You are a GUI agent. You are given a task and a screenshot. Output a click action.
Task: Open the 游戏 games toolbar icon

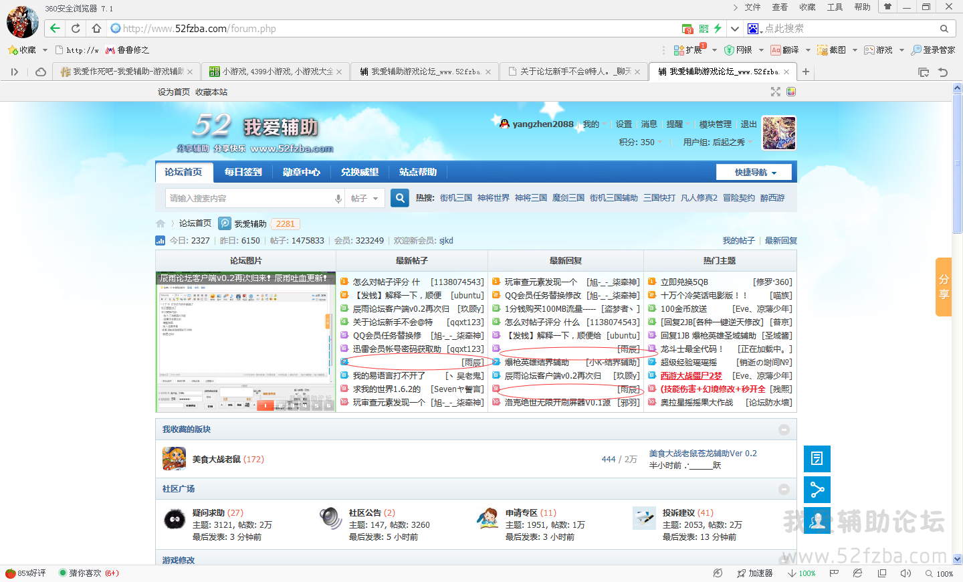878,50
